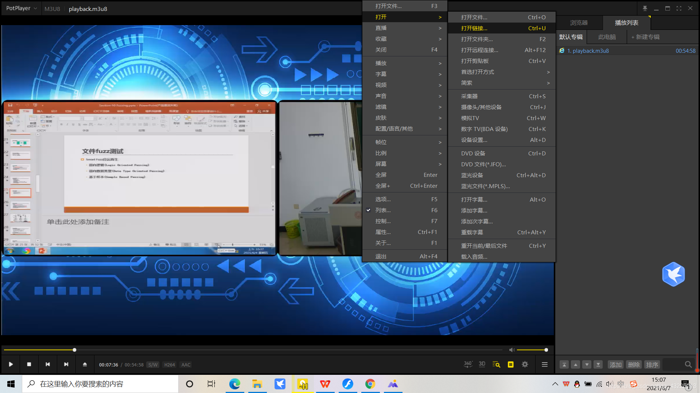Viewport: 700px width, 393px height.
Task: Click the 添加 playlist button
Action: 615,365
